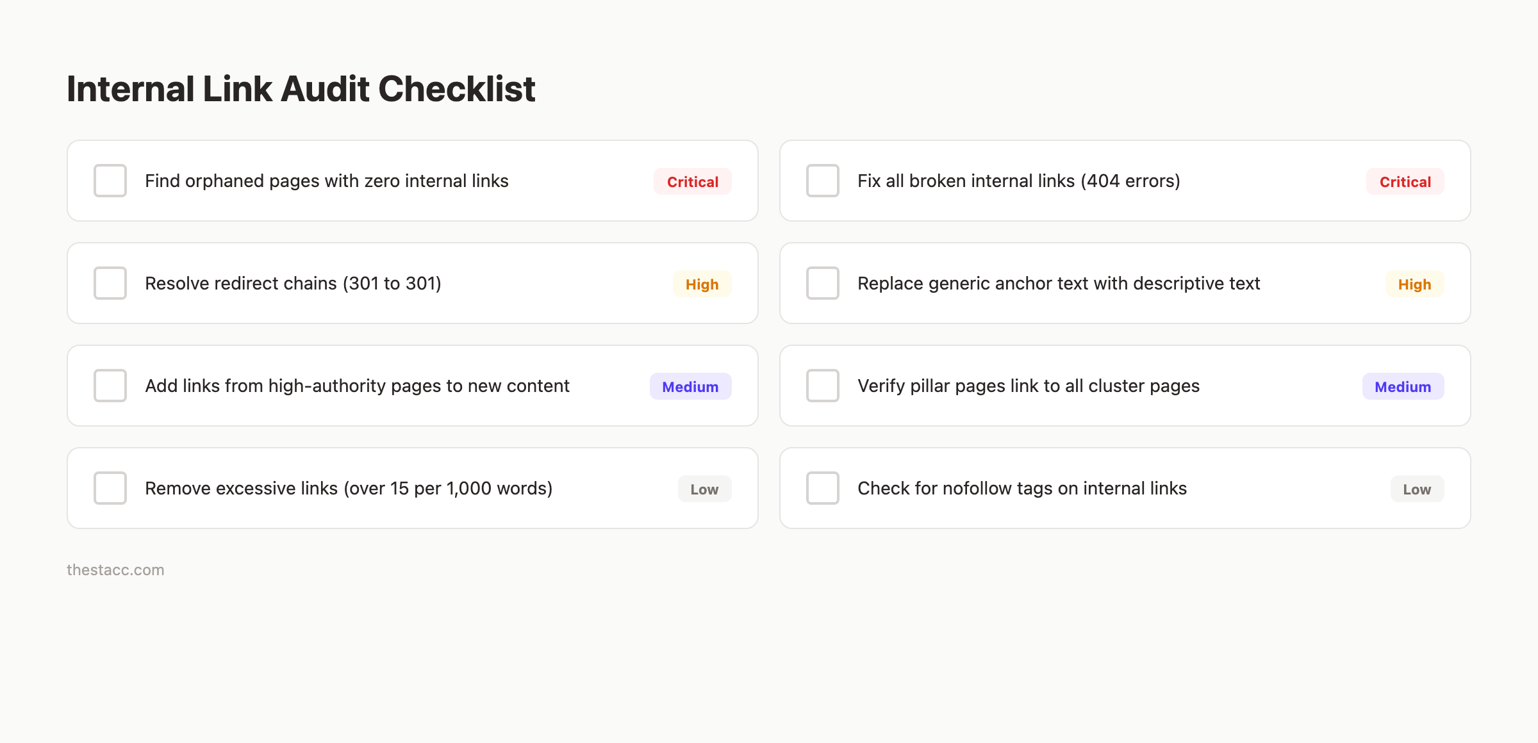Click the Critical badge on orphaned pages item

tap(692, 181)
